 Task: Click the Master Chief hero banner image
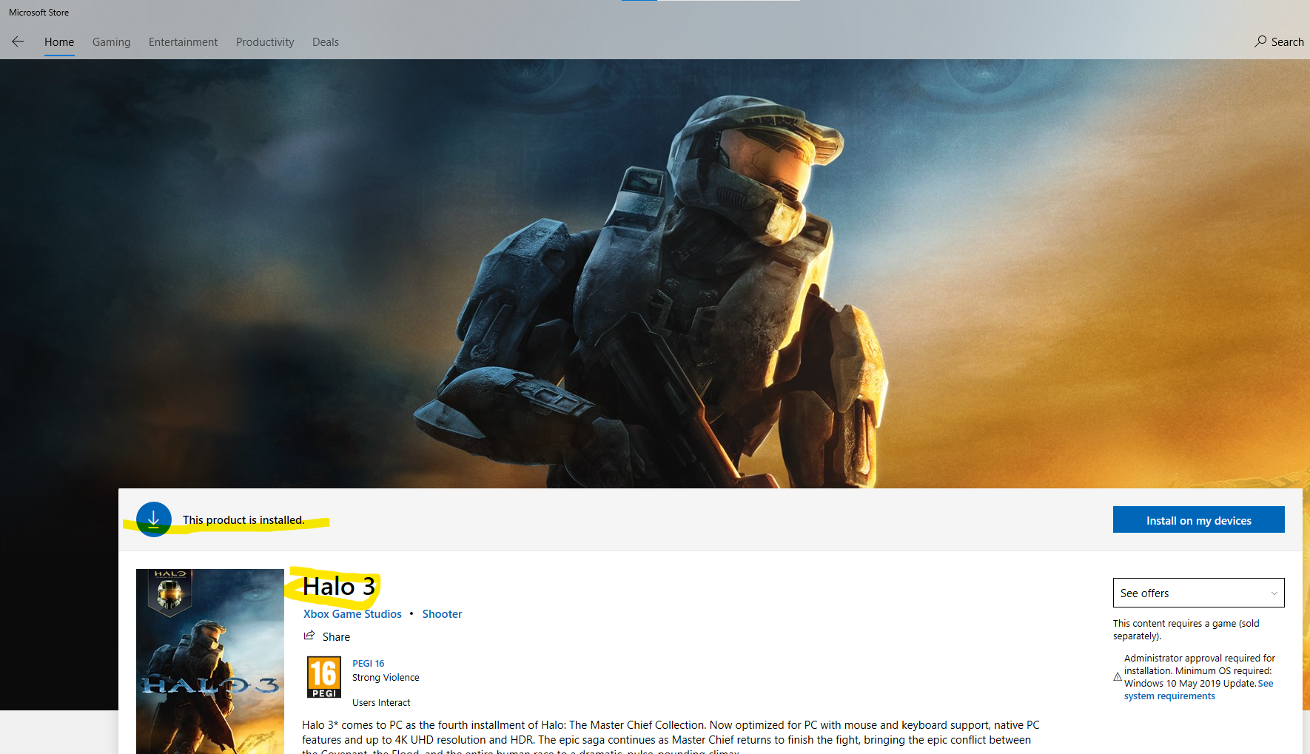pos(655,274)
